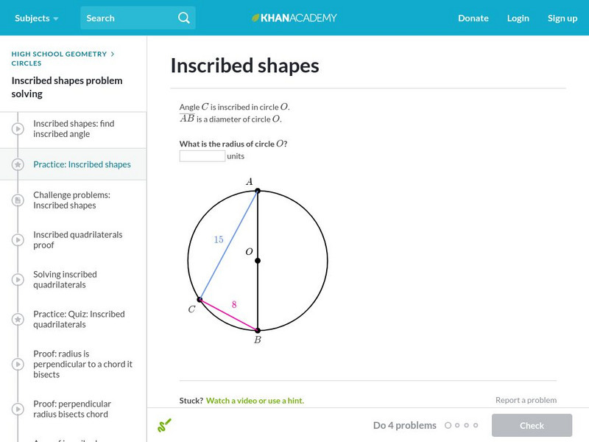Click play icon beside Inscribed quadrilaterals proof

(18, 240)
